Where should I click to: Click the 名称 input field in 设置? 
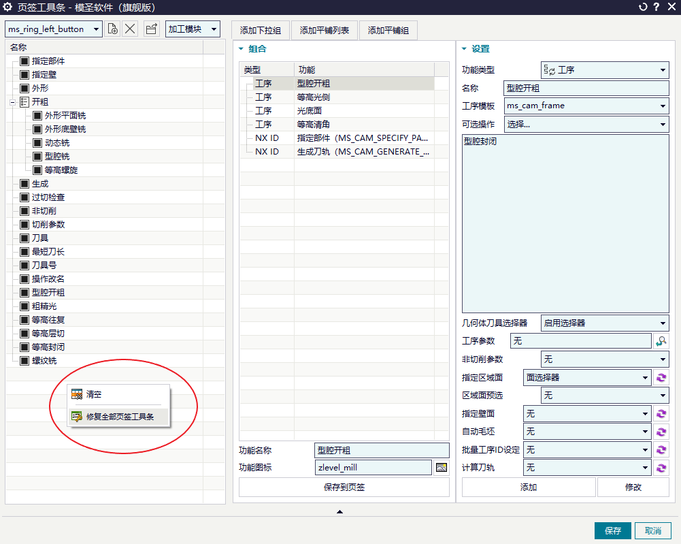[586, 89]
